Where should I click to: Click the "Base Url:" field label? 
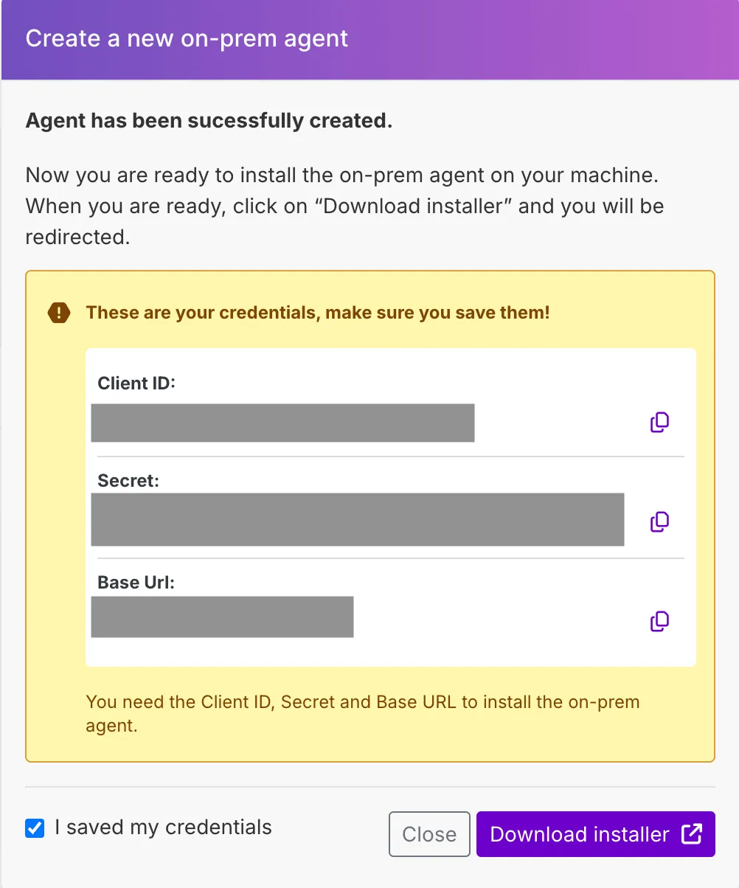coord(136,582)
